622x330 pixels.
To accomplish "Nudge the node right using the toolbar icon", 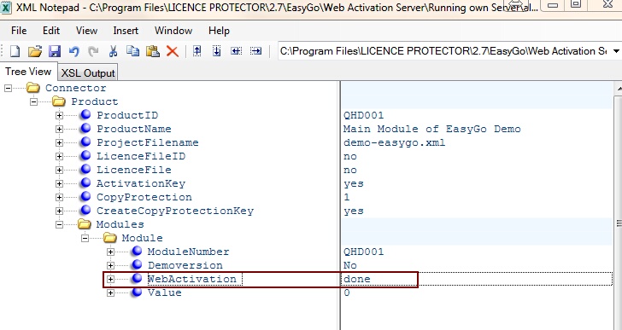I will (x=255, y=51).
